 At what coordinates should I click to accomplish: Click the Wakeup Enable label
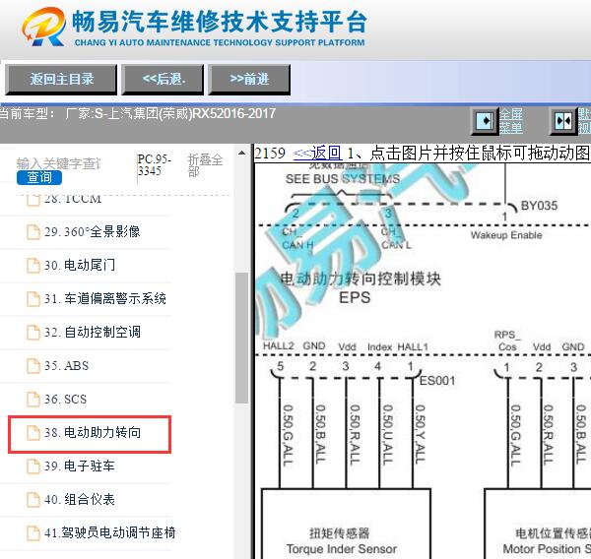click(x=506, y=235)
